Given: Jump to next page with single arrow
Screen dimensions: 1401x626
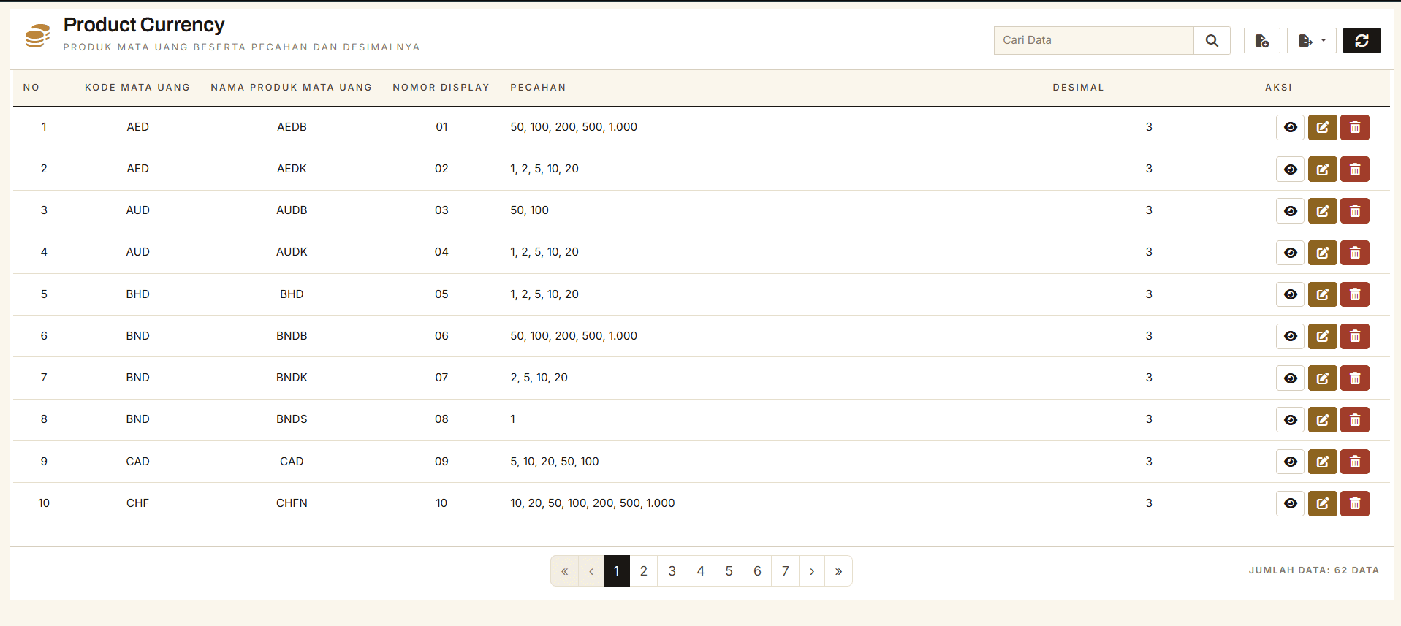Looking at the screenshot, I should [x=812, y=571].
